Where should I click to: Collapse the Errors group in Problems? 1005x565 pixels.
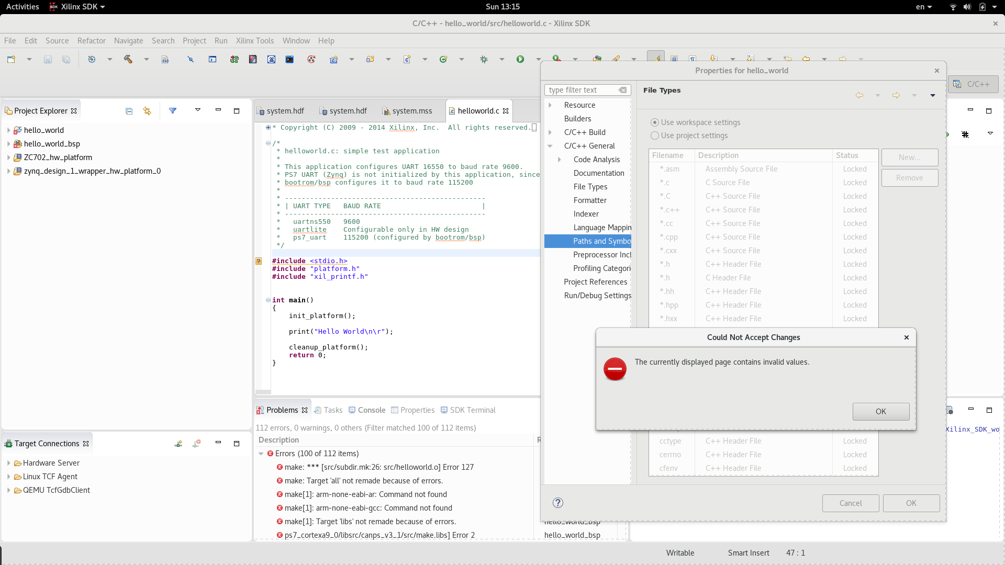[x=261, y=454]
